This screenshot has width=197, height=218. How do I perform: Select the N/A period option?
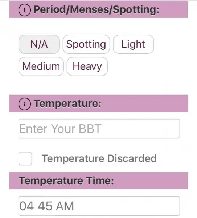[x=39, y=44]
